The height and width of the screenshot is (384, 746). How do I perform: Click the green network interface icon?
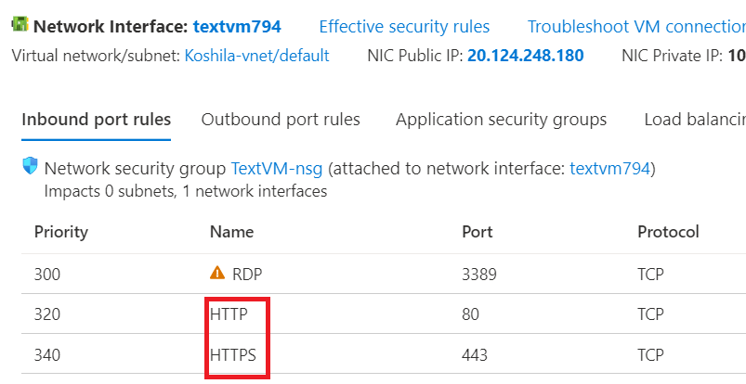(20, 24)
